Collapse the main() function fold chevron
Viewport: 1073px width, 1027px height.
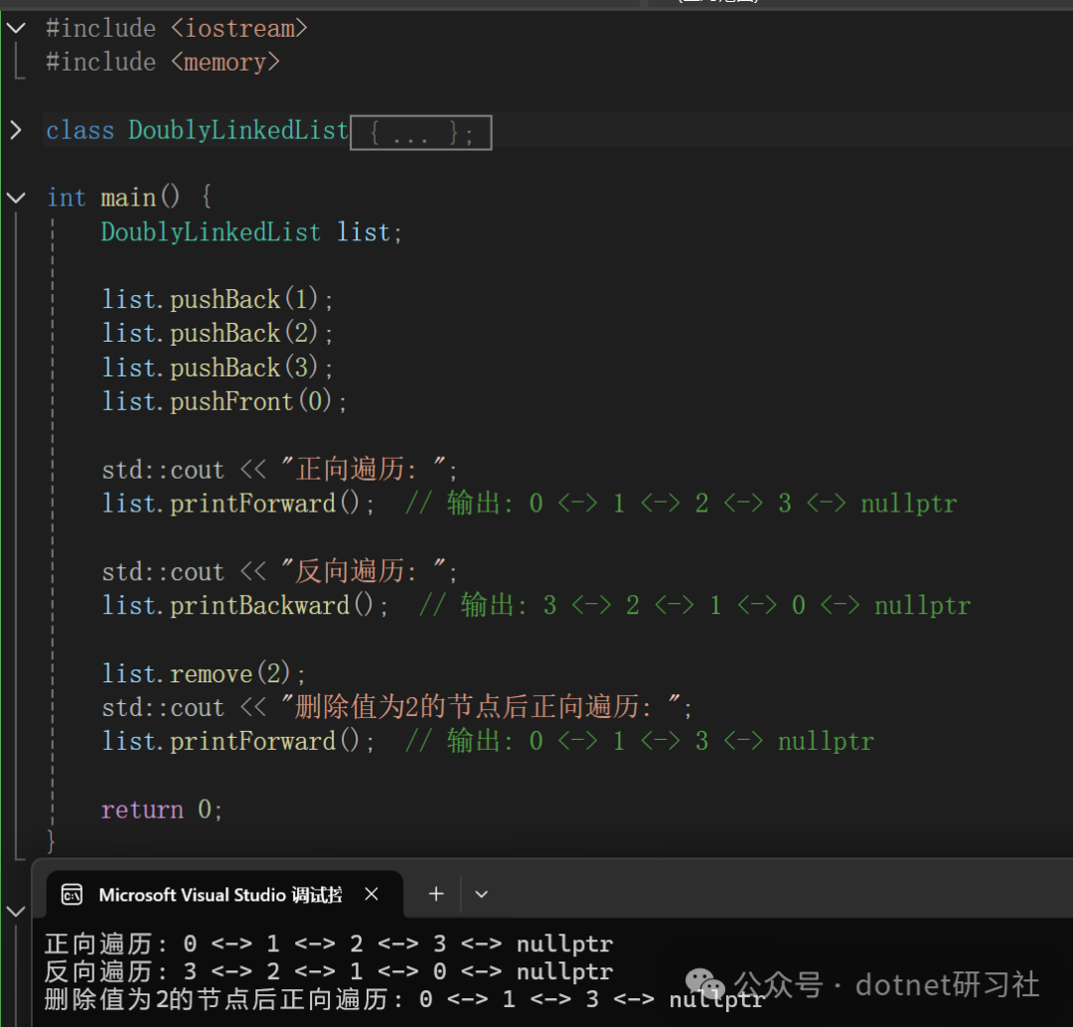(16, 198)
